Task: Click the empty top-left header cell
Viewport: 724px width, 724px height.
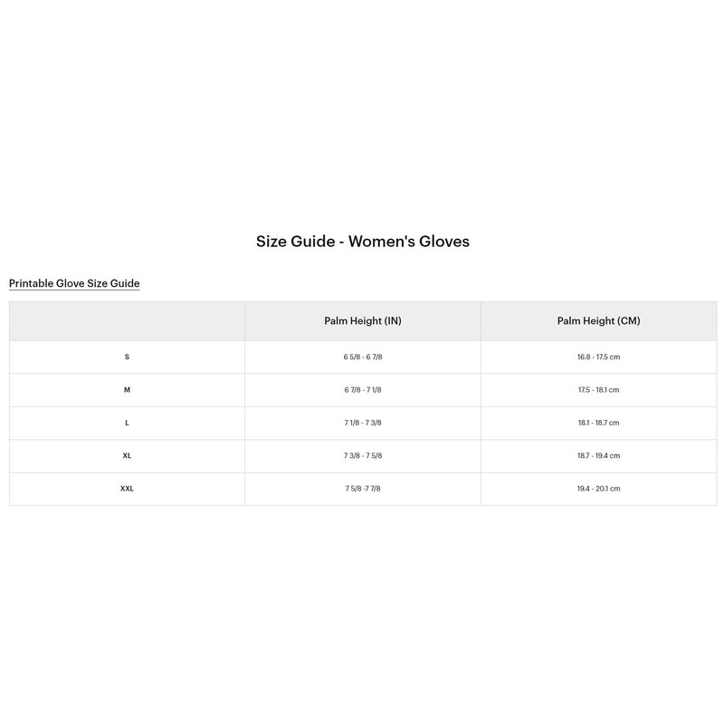Action: (127, 321)
